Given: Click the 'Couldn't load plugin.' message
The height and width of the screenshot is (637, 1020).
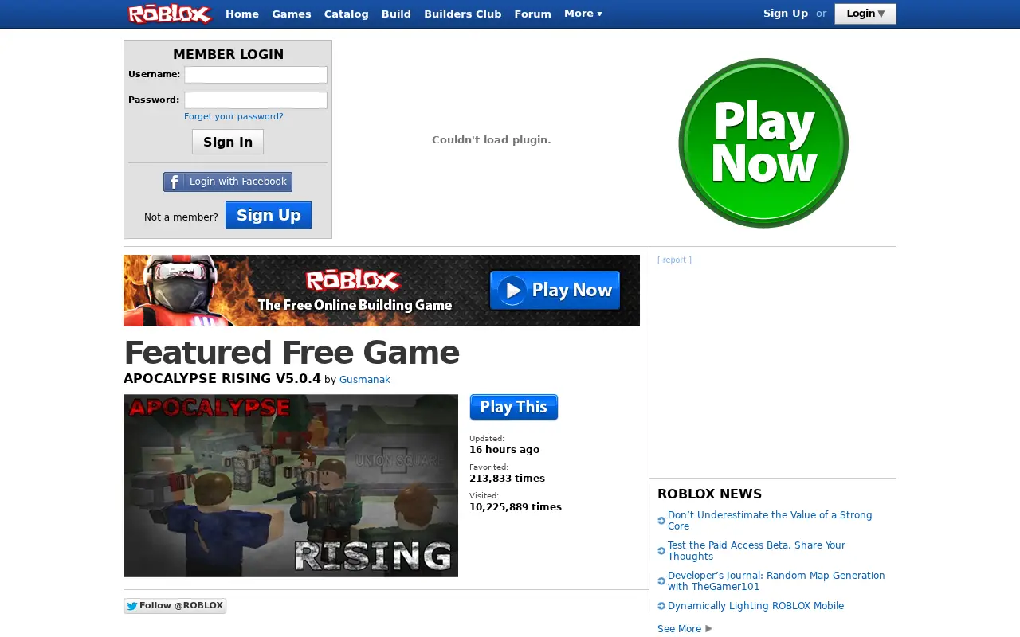Looking at the screenshot, I should pyautogui.click(x=492, y=140).
